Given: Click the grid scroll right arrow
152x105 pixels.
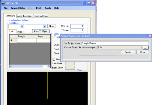Looking at the screenshot, I should (x=49, y=66).
